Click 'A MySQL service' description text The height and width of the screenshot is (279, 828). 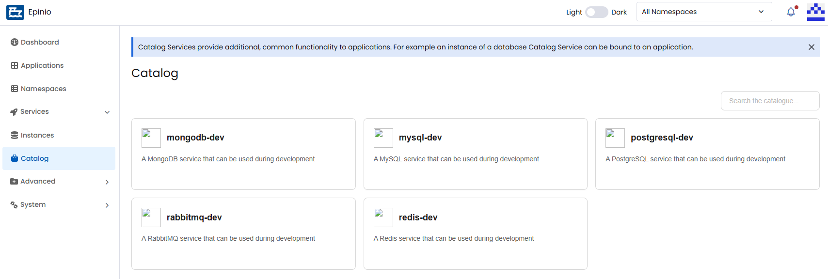click(456, 159)
